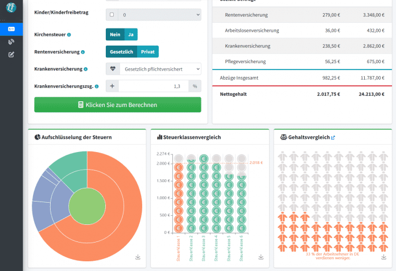Select Nein for Kirchensteuer

115,35
